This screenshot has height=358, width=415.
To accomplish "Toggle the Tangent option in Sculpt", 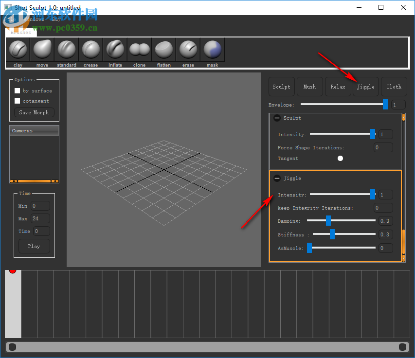I will [340, 159].
